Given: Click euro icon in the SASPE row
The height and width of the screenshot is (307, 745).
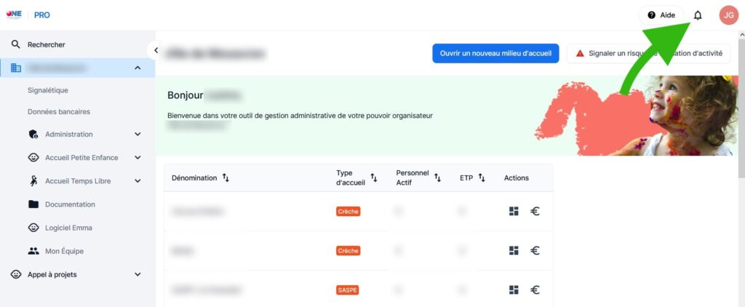Looking at the screenshot, I should point(535,290).
